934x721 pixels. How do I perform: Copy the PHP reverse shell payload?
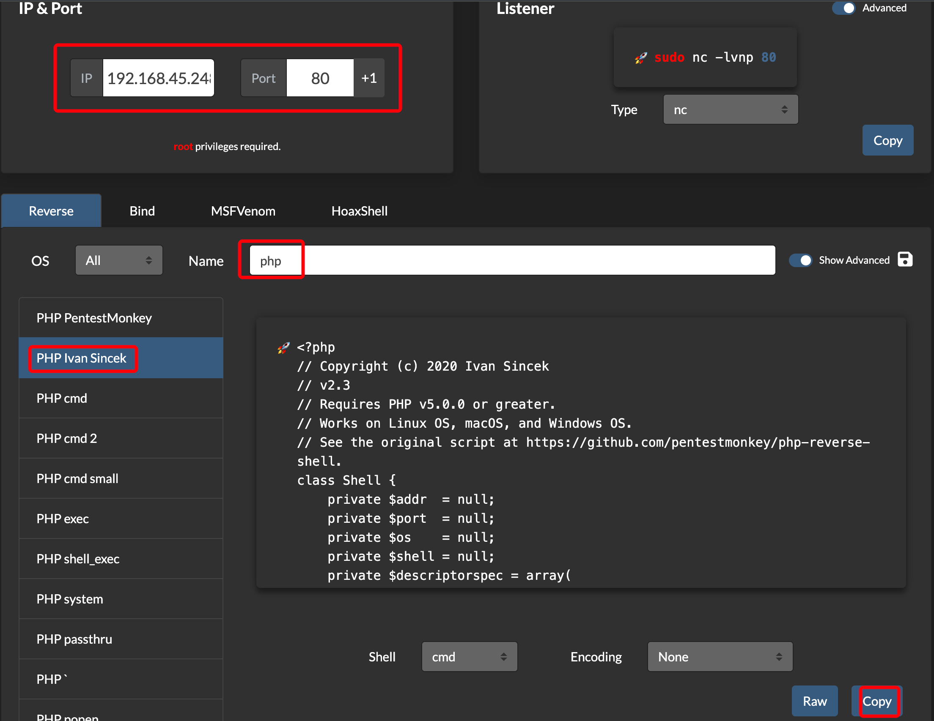pos(877,701)
